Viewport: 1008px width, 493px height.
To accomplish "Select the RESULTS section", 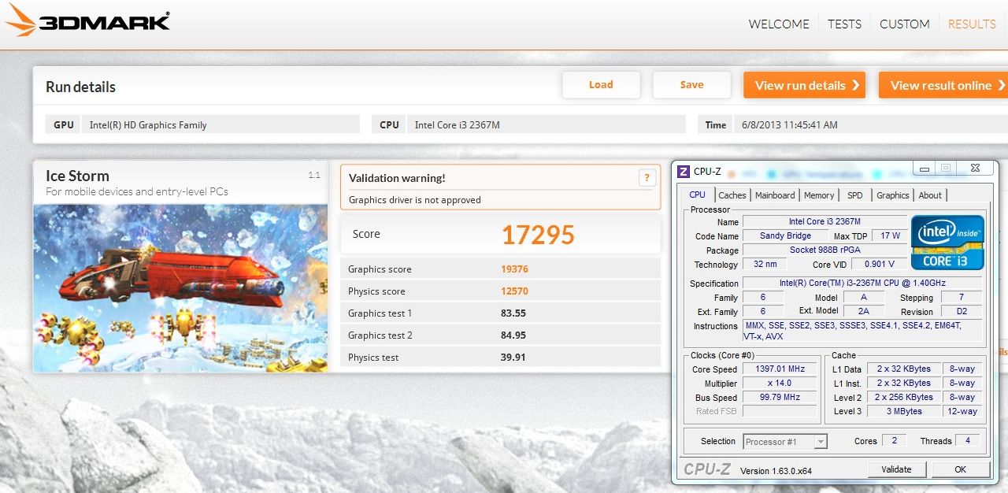I will click(972, 24).
